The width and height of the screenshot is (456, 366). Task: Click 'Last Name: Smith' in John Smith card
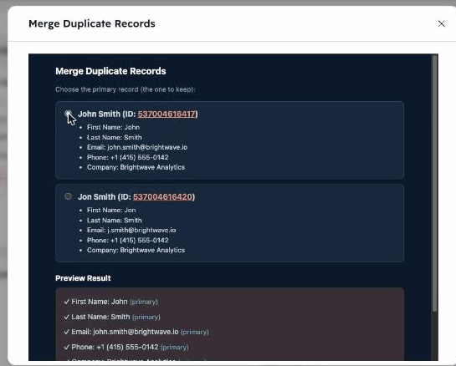115,137
